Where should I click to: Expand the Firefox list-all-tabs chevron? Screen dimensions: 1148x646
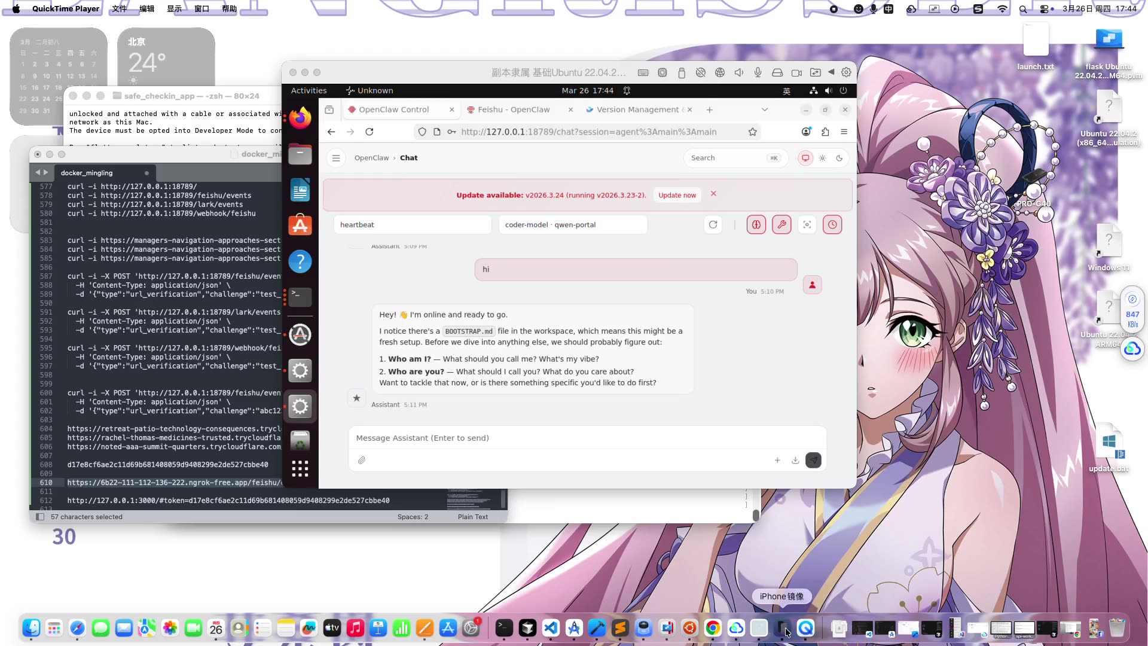click(764, 109)
